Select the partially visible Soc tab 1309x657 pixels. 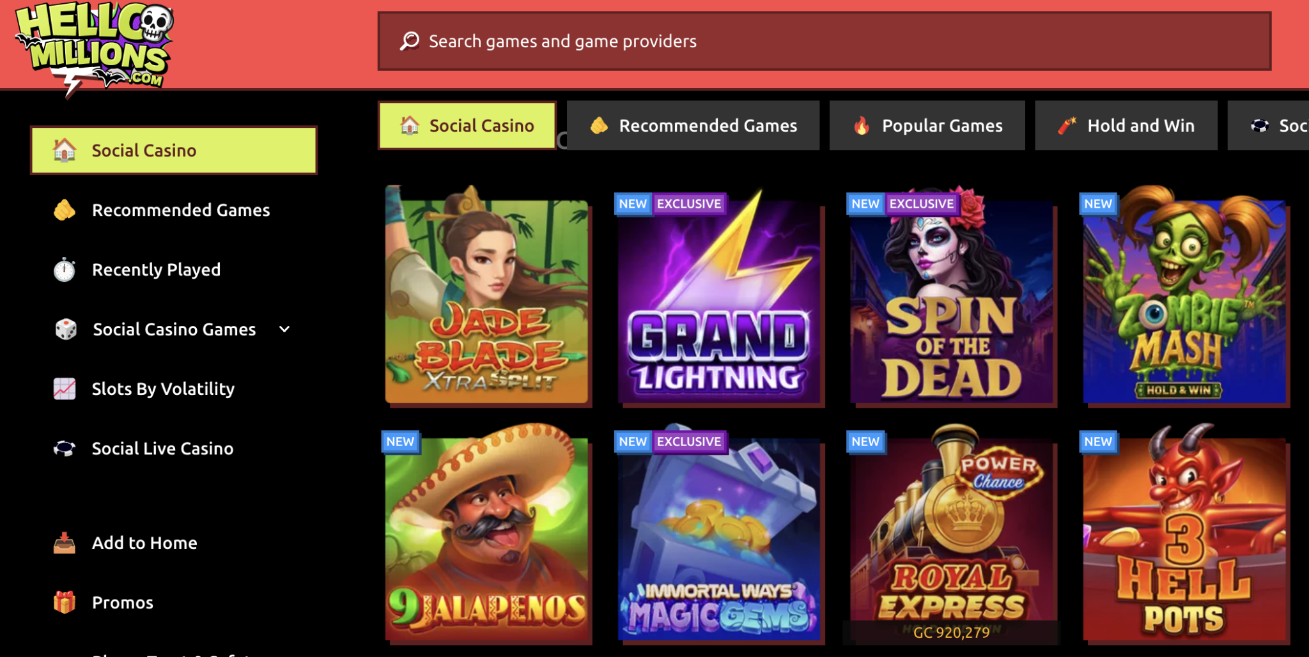click(x=1269, y=125)
